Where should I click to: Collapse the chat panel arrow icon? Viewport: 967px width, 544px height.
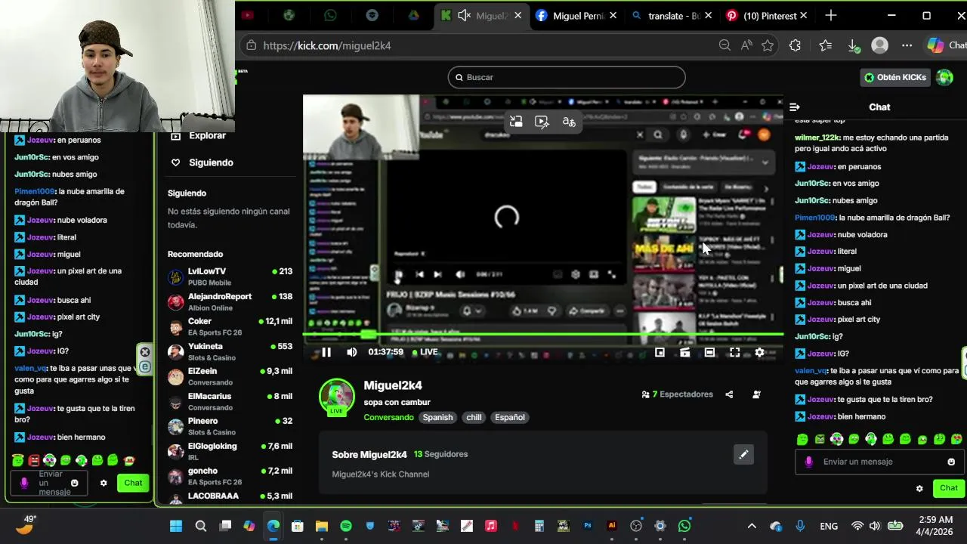(x=794, y=107)
